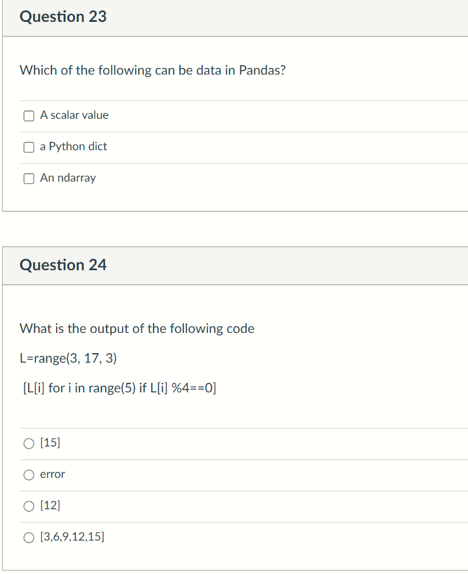The image size is (468, 574).
Task: Click the list comprehension code line
Action: click(x=119, y=388)
